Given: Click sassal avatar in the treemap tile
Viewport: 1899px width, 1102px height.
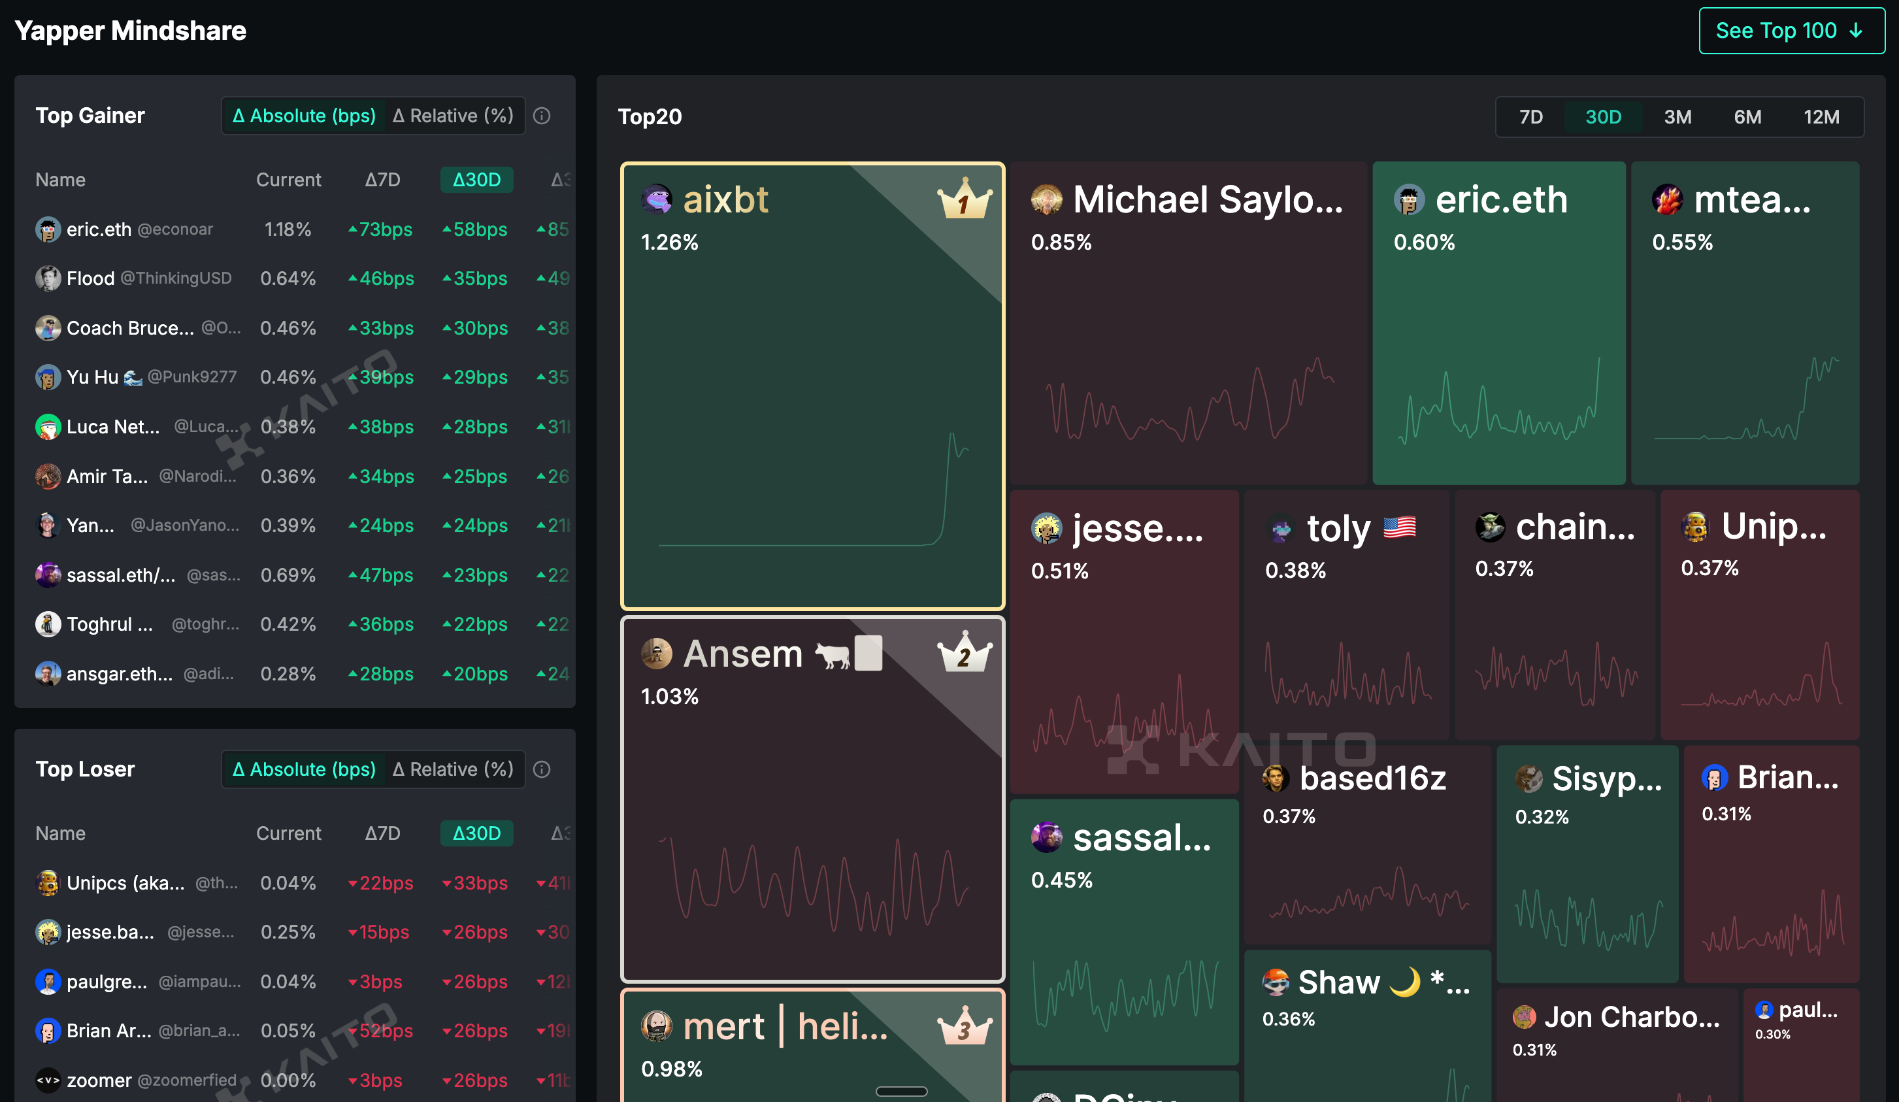Looking at the screenshot, I should point(1047,837).
